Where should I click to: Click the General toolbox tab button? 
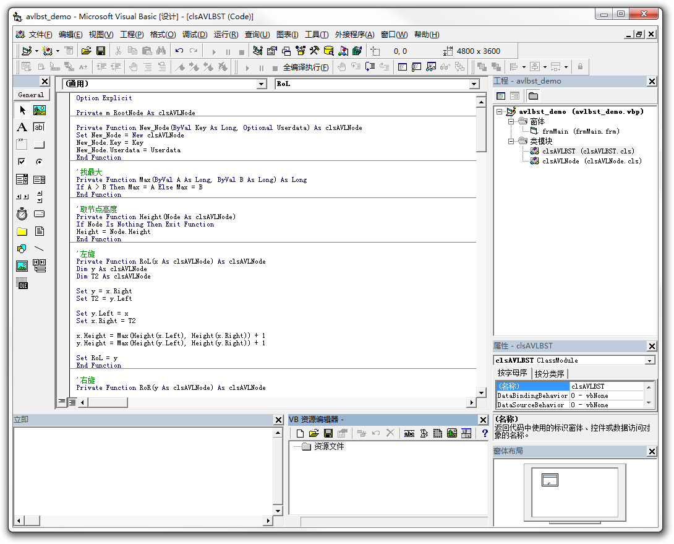(x=31, y=95)
